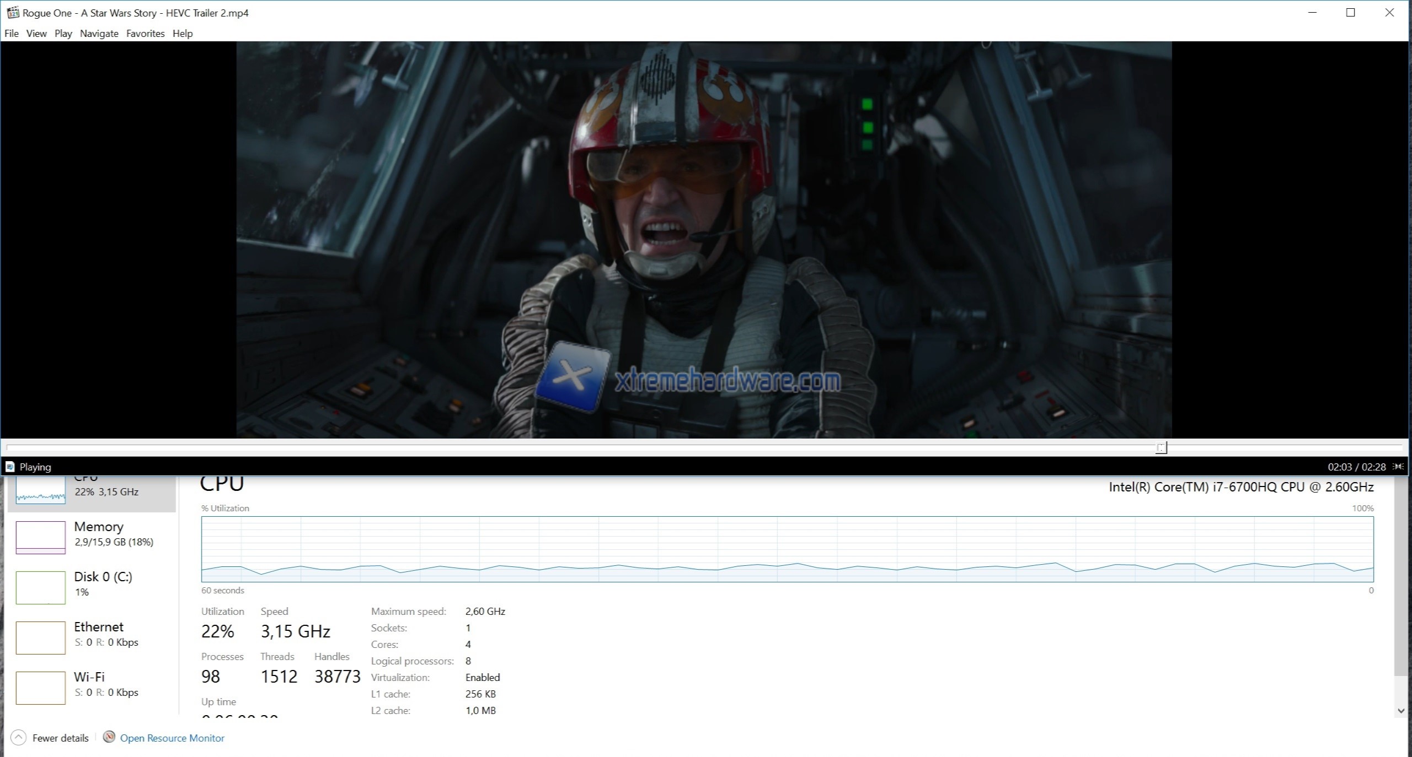Click the stereo audio icon in status bar

coord(1398,467)
